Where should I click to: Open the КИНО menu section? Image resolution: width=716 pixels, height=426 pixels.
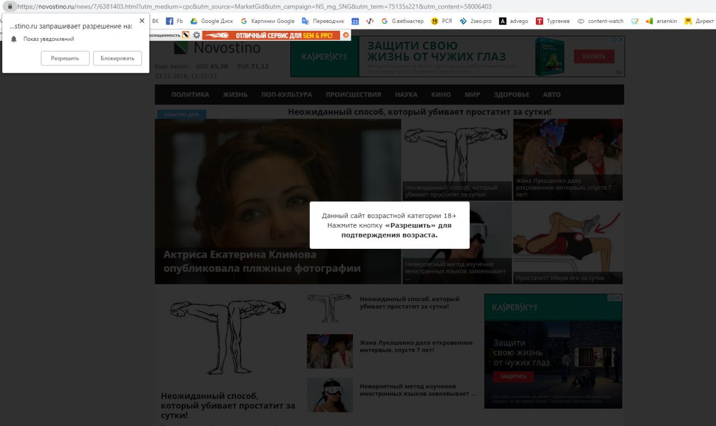(441, 94)
